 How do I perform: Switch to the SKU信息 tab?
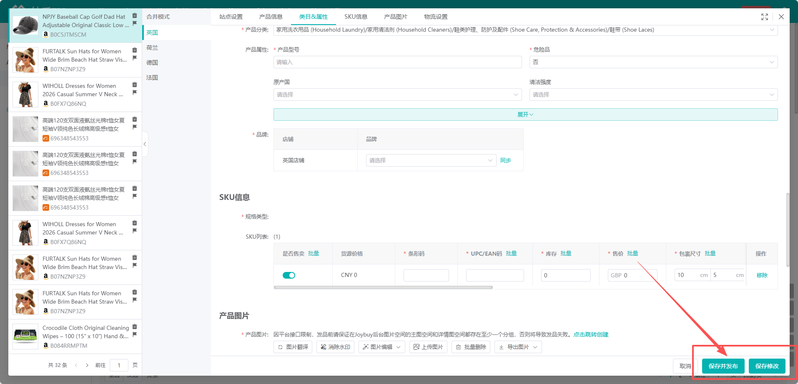point(356,17)
